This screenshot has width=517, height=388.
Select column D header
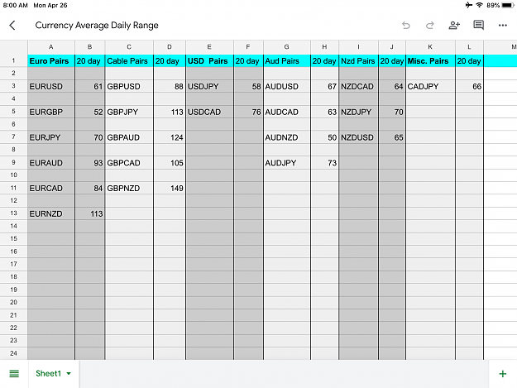(170, 47)
